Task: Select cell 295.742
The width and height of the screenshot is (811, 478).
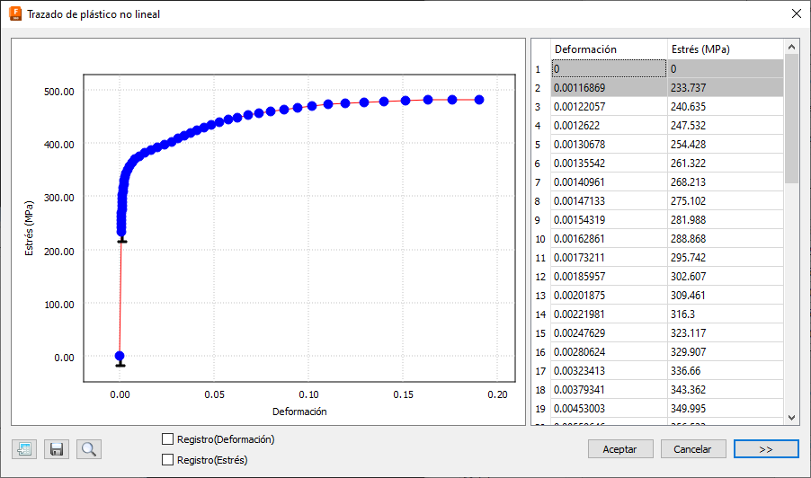Action: pos(726,257)
